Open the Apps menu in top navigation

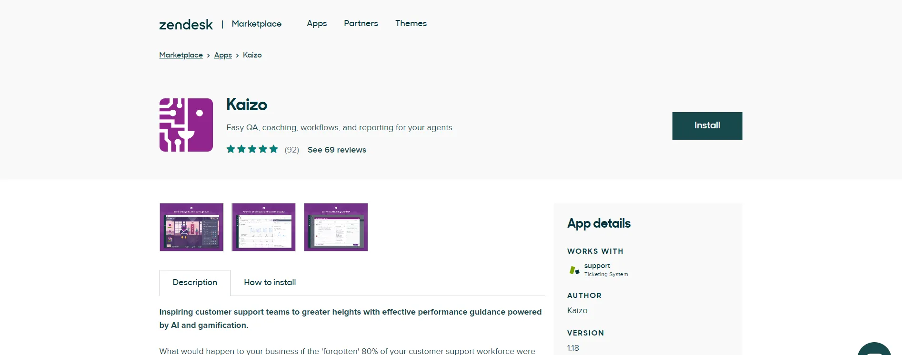pyautogui.click(x=317, y=23)
